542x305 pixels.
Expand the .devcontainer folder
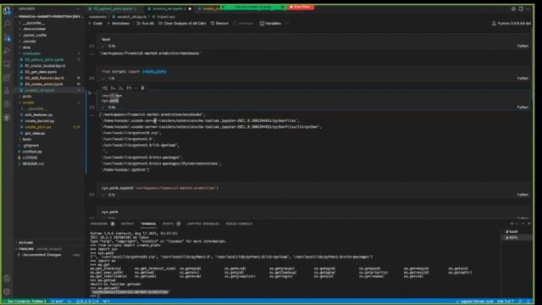pos(34,29)
